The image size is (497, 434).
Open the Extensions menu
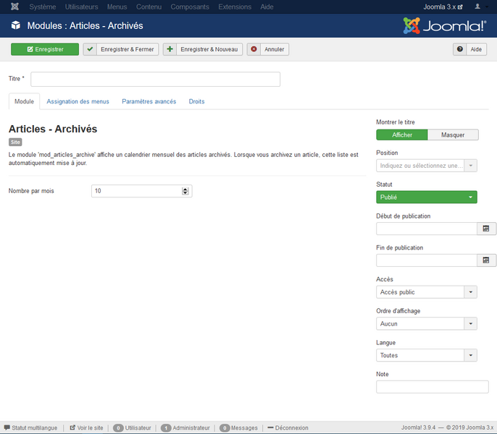235,7
